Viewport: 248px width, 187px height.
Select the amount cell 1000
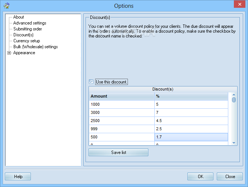122,105
